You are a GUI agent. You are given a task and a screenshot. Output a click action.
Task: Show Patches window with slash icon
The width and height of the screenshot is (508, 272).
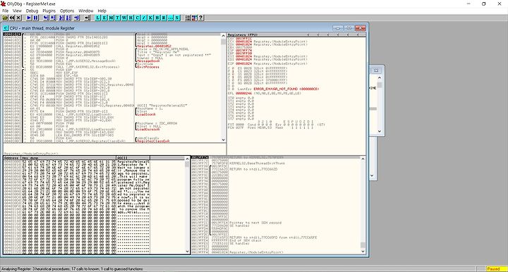[144, 18]
